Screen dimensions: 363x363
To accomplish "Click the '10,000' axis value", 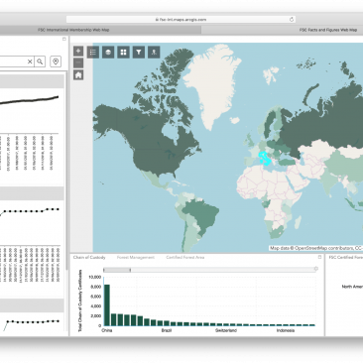I will [95, 277].
